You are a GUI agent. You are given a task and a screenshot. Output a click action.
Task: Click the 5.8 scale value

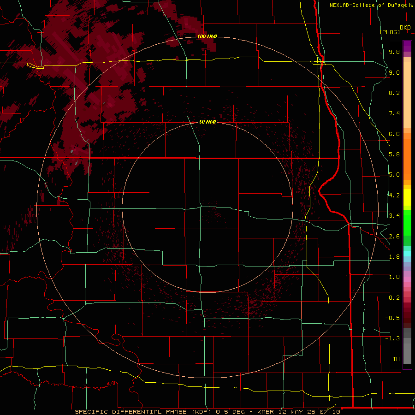coord(394,154)
